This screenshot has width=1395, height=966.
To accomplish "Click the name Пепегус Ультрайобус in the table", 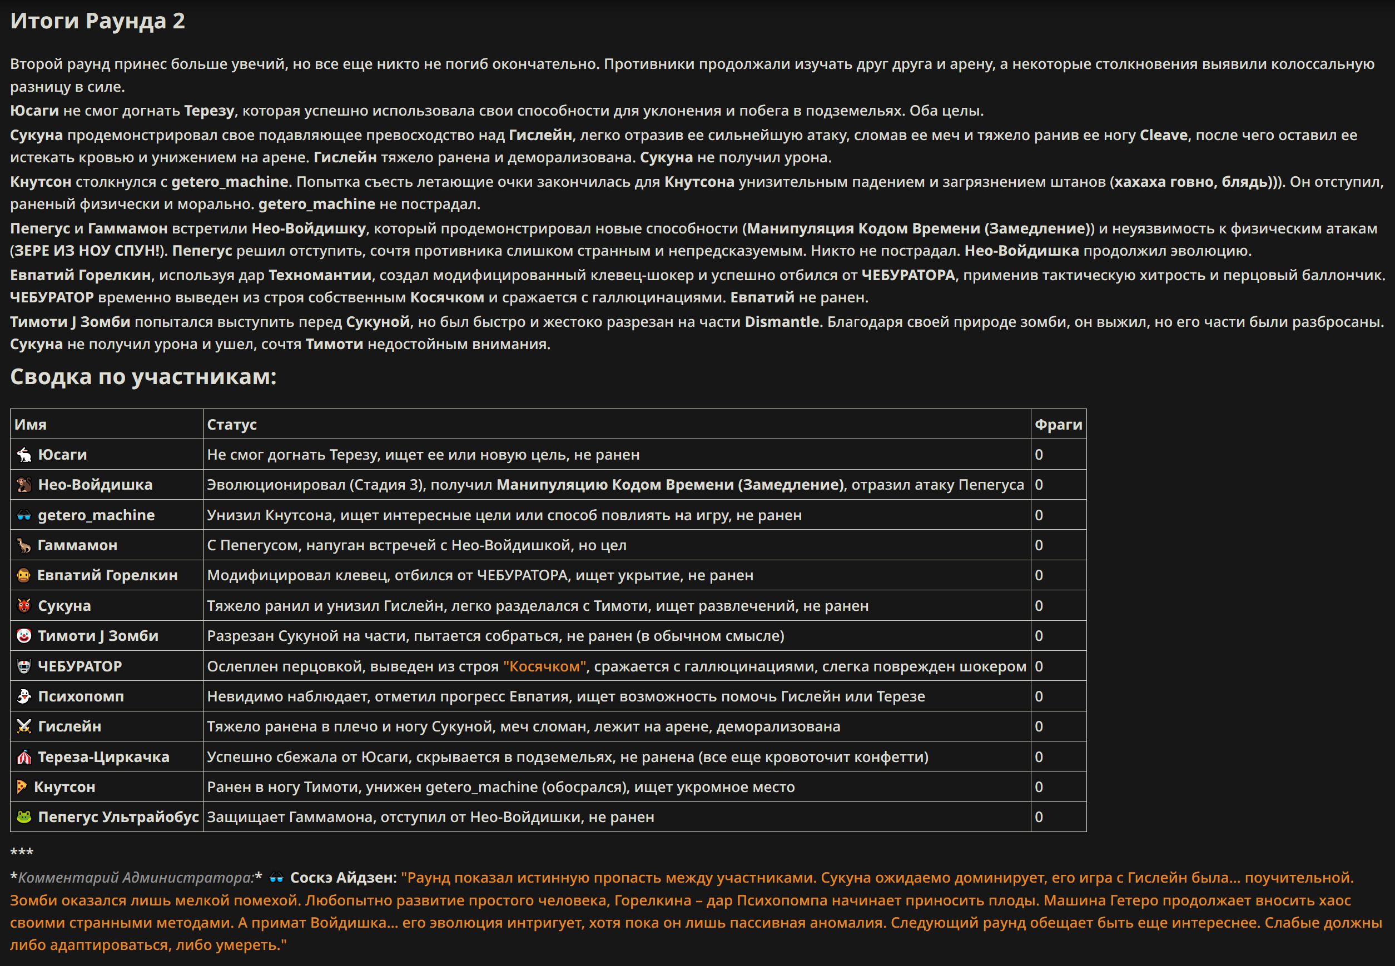I will pyautogui.click(x=118, y=817).
